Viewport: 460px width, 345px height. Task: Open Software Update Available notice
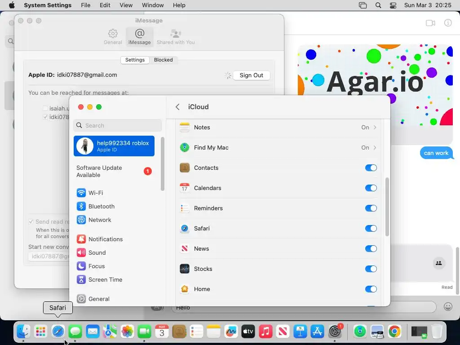114,171
